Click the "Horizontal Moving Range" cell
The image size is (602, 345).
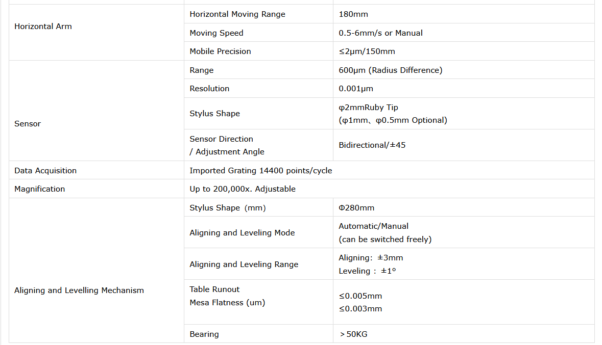(x=237, y=14)
